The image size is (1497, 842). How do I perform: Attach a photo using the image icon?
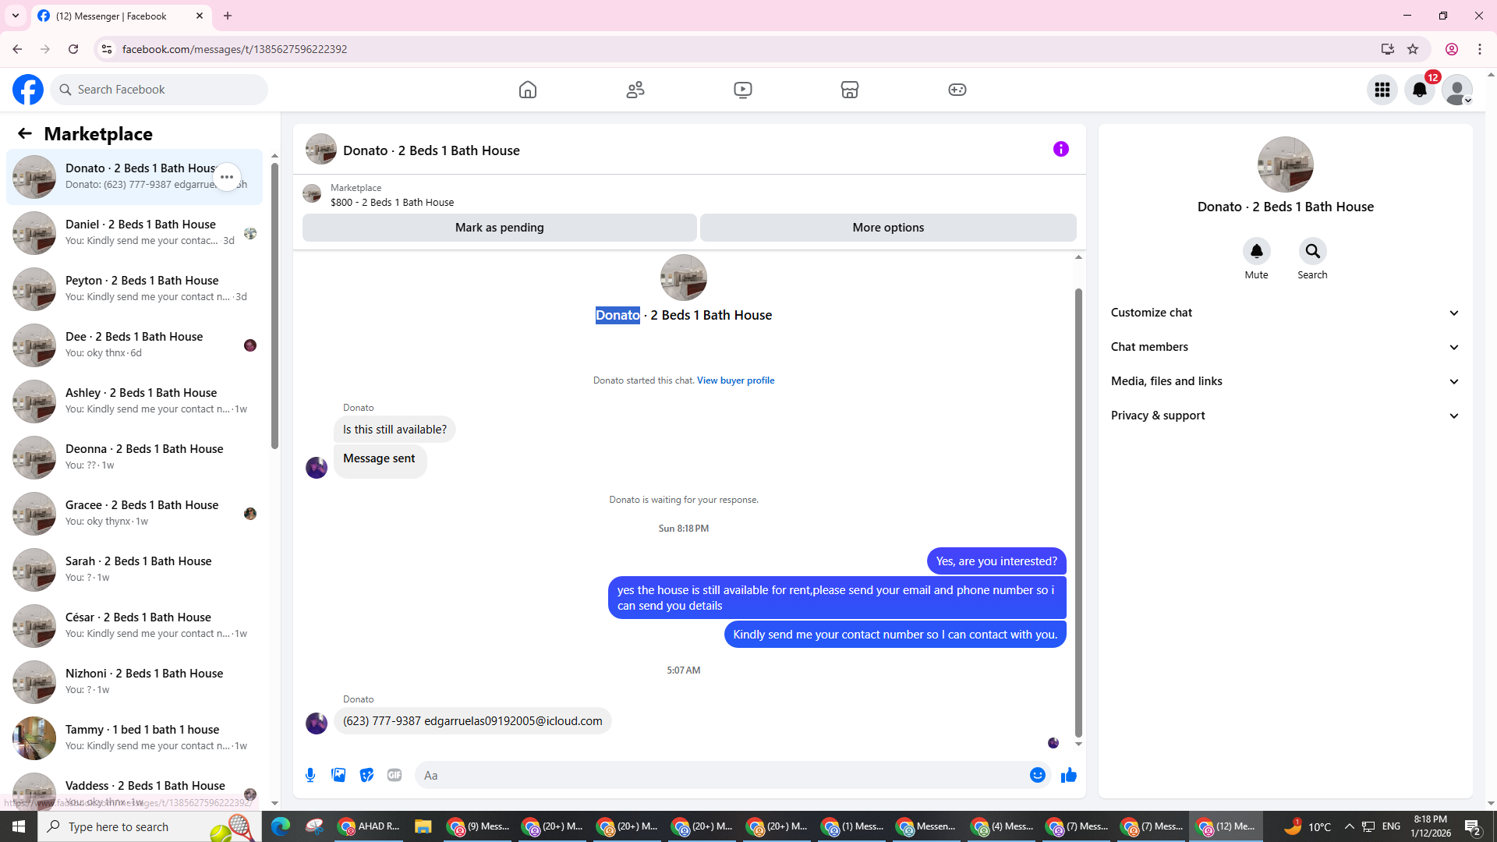tap(338, 775)
